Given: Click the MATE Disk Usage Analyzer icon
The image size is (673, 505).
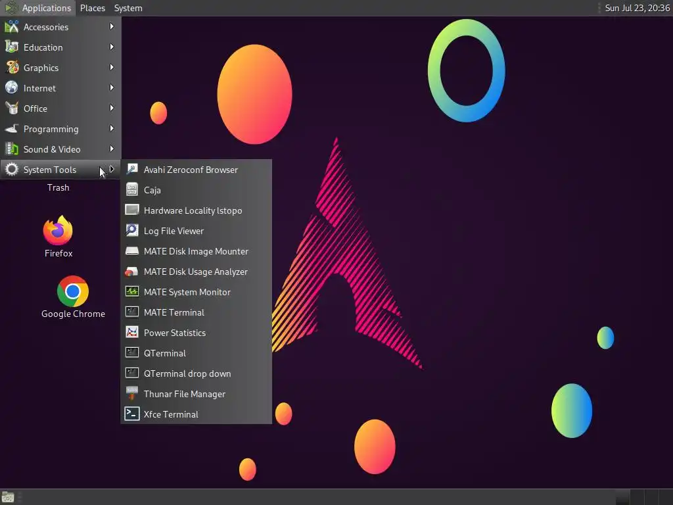Looking at the screenshot, I should tap(131, 271).
